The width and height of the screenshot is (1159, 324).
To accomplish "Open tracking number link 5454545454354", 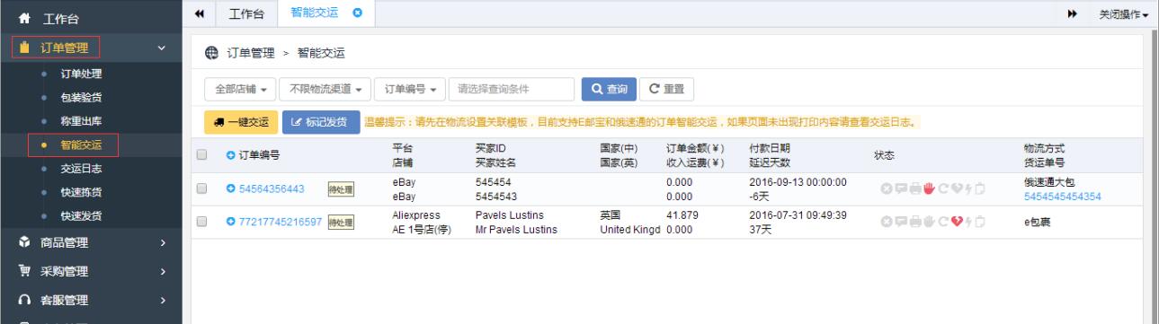I will 1062,196.
